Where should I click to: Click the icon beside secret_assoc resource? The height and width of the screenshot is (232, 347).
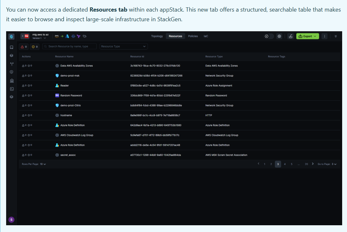tap(57, 155)
